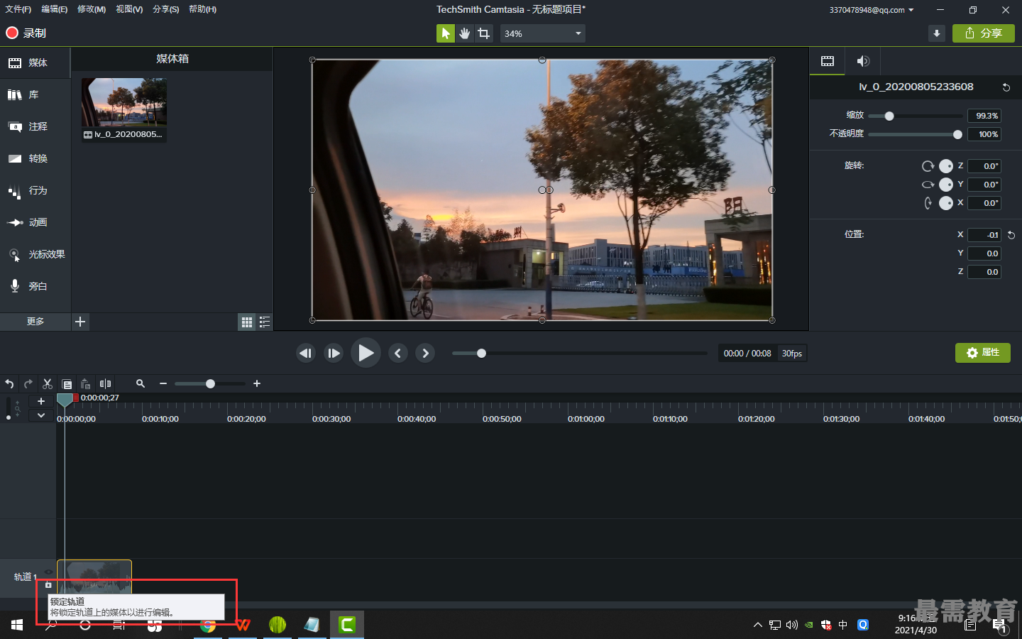Adjust the 缩放 scale slider

(915, 116)
